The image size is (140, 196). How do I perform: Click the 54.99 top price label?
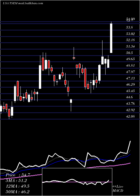tap(130, 19)
